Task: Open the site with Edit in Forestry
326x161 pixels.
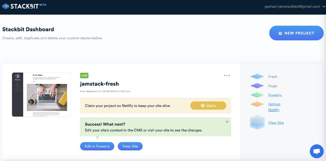Action: [x=97, y=146]
